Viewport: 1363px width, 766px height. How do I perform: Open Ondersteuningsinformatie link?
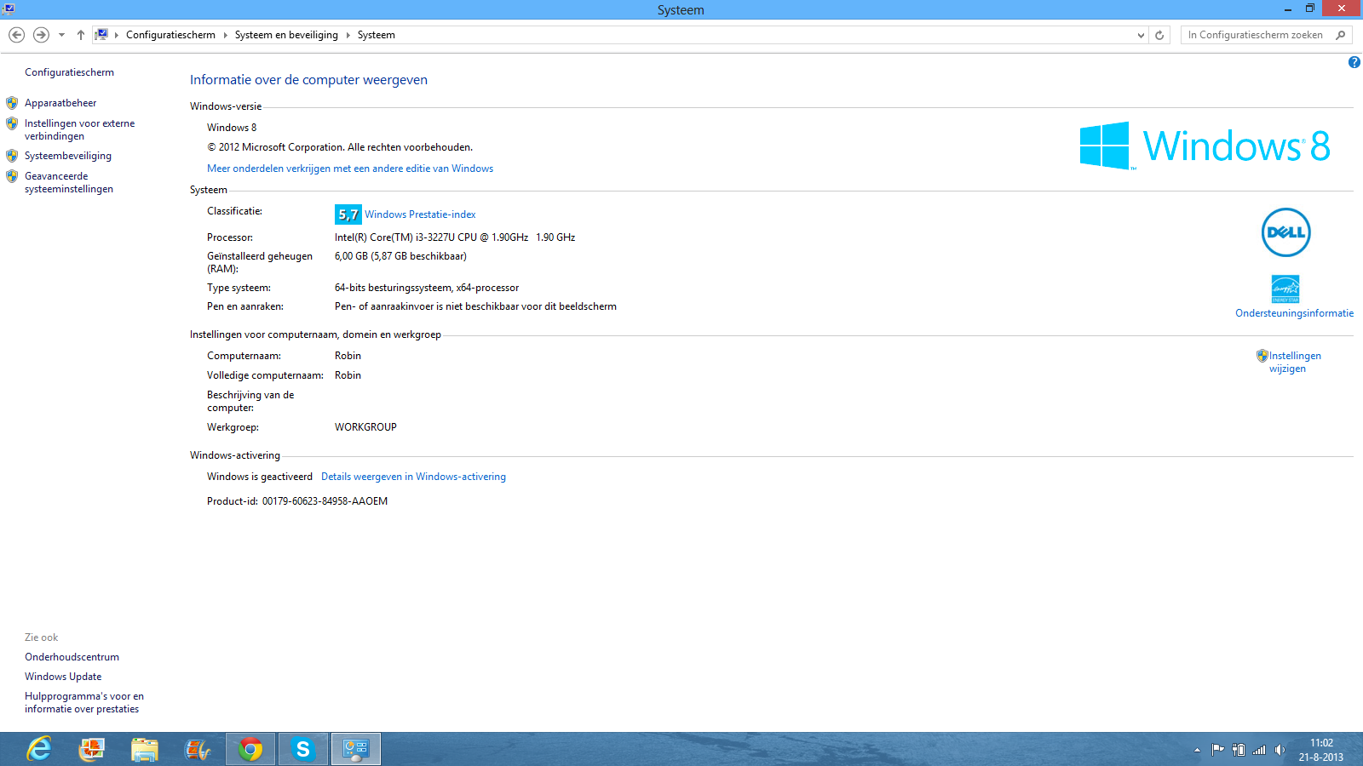point(1294,313)
